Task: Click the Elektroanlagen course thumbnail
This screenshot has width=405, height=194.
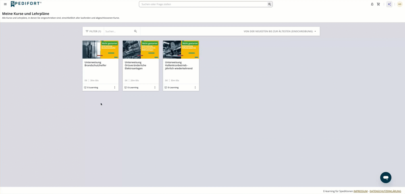Action: 141,49
